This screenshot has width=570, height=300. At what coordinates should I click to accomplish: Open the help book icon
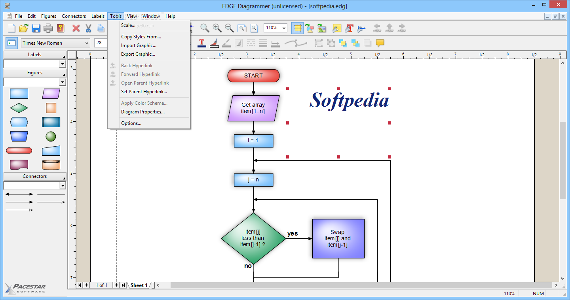(60, 28)
